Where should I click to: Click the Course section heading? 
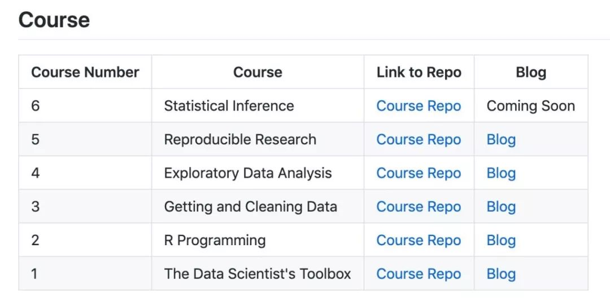(54, 20)
